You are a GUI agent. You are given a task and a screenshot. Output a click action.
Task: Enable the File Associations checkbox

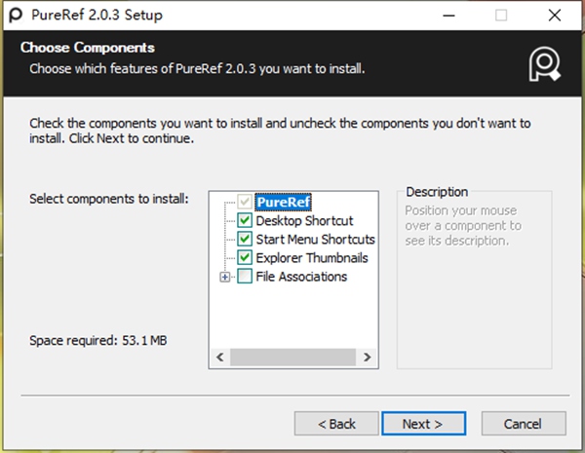click(x=244, y=277)
